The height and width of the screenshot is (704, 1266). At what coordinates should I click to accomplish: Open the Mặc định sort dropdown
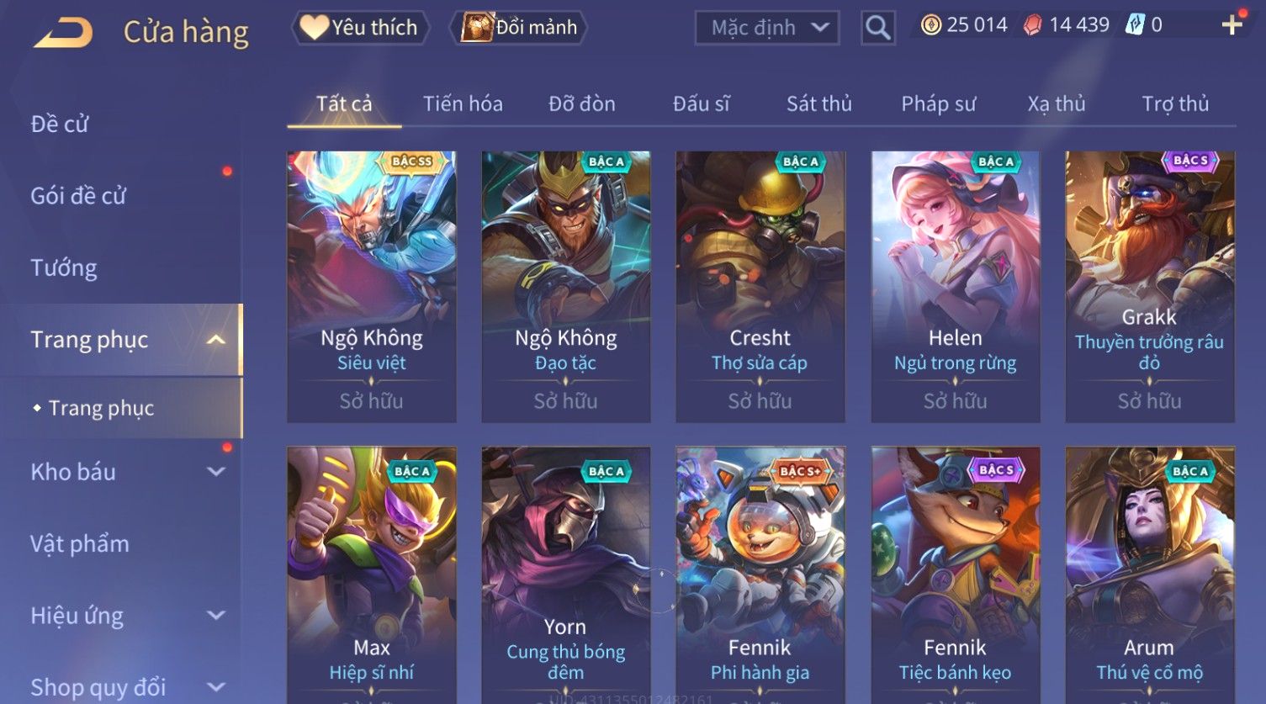767,28
